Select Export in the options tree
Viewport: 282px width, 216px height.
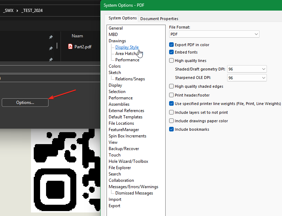coord(114,206)
